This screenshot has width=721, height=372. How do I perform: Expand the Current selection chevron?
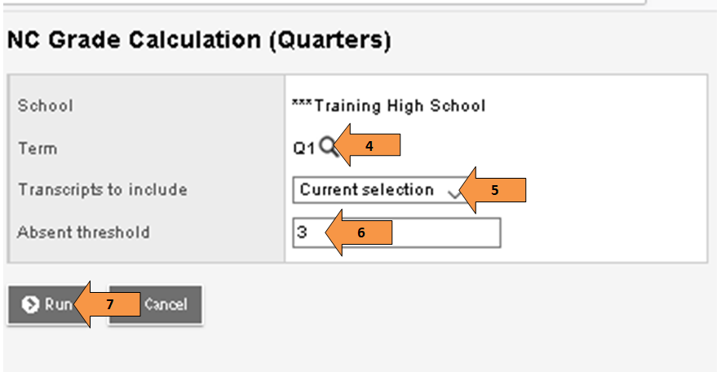click(453, 193)
